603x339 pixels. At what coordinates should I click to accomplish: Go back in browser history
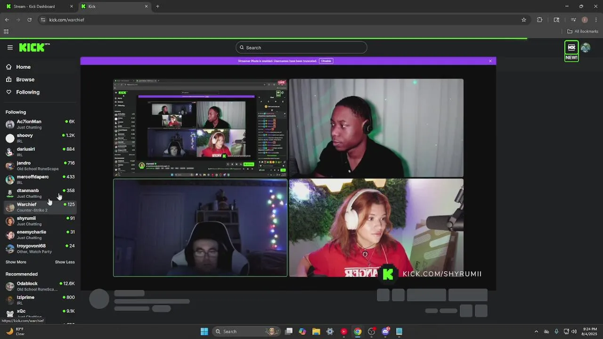[7, 20]
